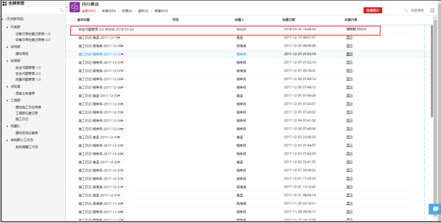Focus the search field next to 批量提交
The height and width of the screenshot is (223, 441).
point(393,11)
